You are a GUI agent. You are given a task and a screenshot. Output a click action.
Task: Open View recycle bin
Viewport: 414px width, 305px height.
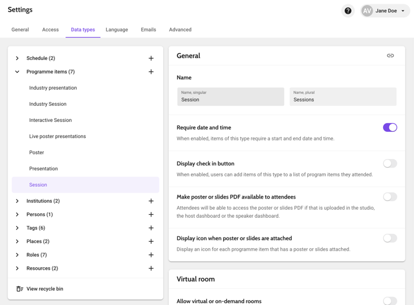pyautogui.click(x=44, y=289)
